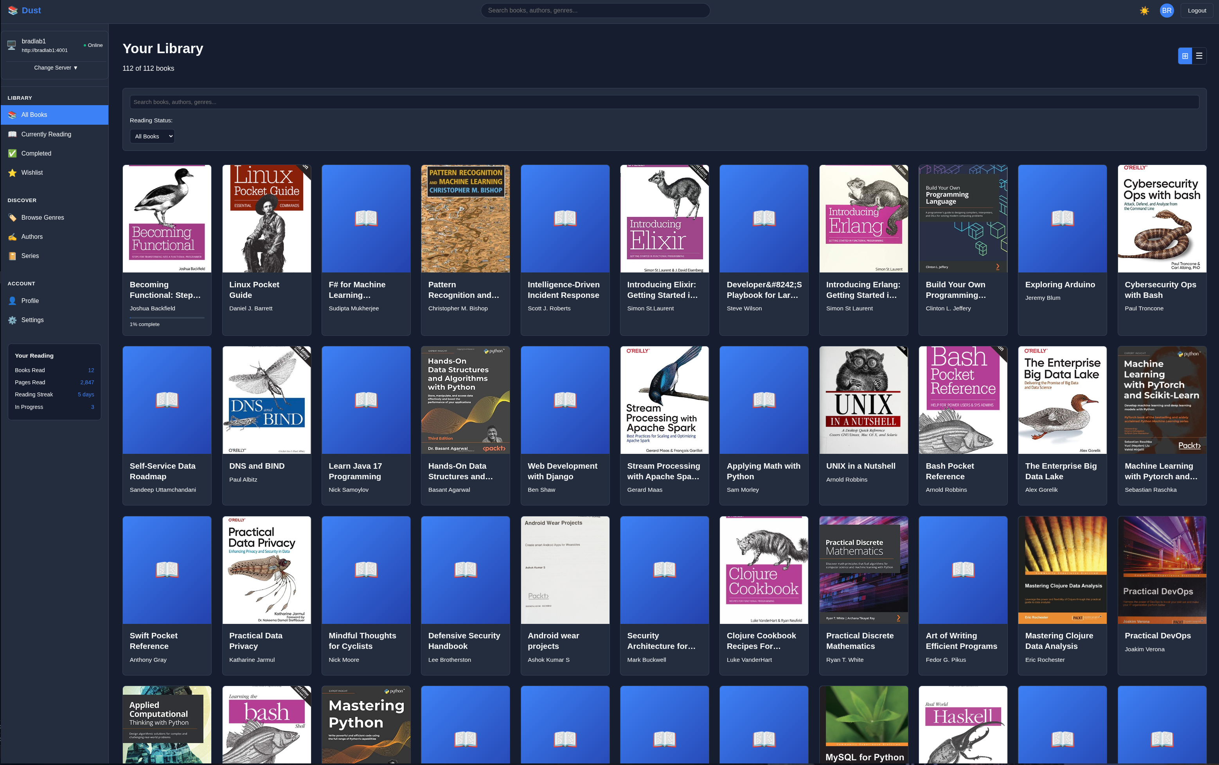
Task: Open Currently Reading section
Action: [x=46, y=134]
